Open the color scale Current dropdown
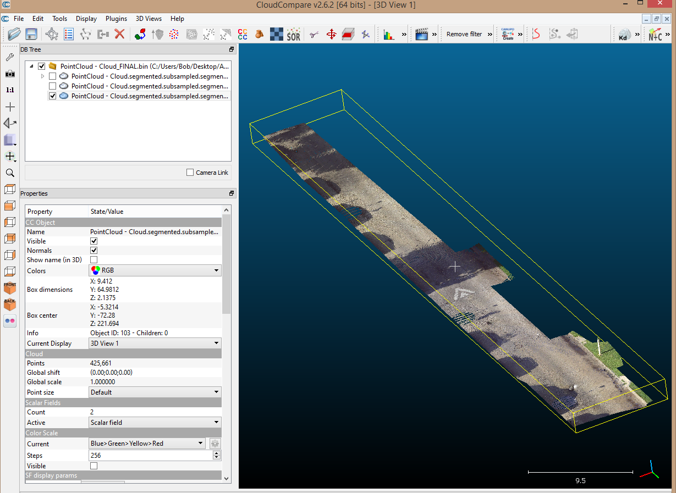The height and width of the screenshot is (493, 676). tap(147, 444)
